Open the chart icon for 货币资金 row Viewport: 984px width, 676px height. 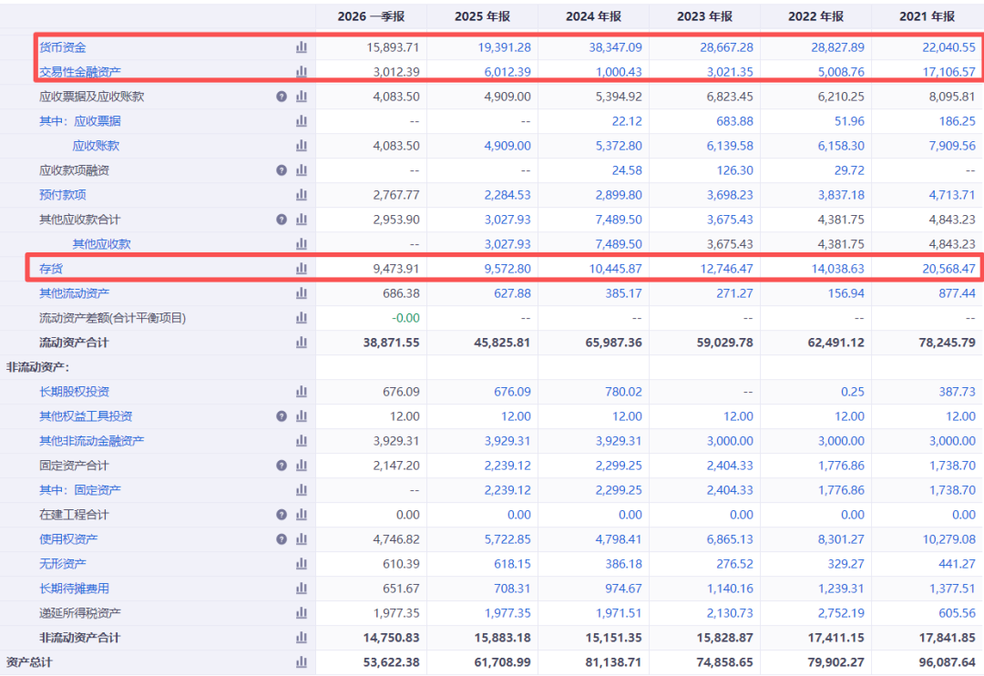pos(302,47)
